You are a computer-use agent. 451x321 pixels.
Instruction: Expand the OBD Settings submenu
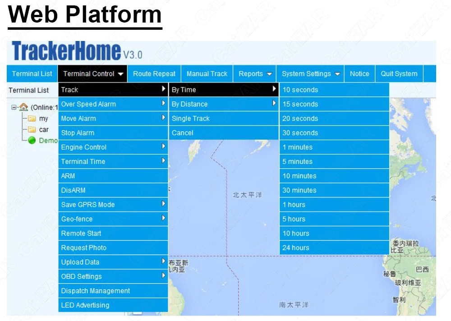(x=113, y=277)
